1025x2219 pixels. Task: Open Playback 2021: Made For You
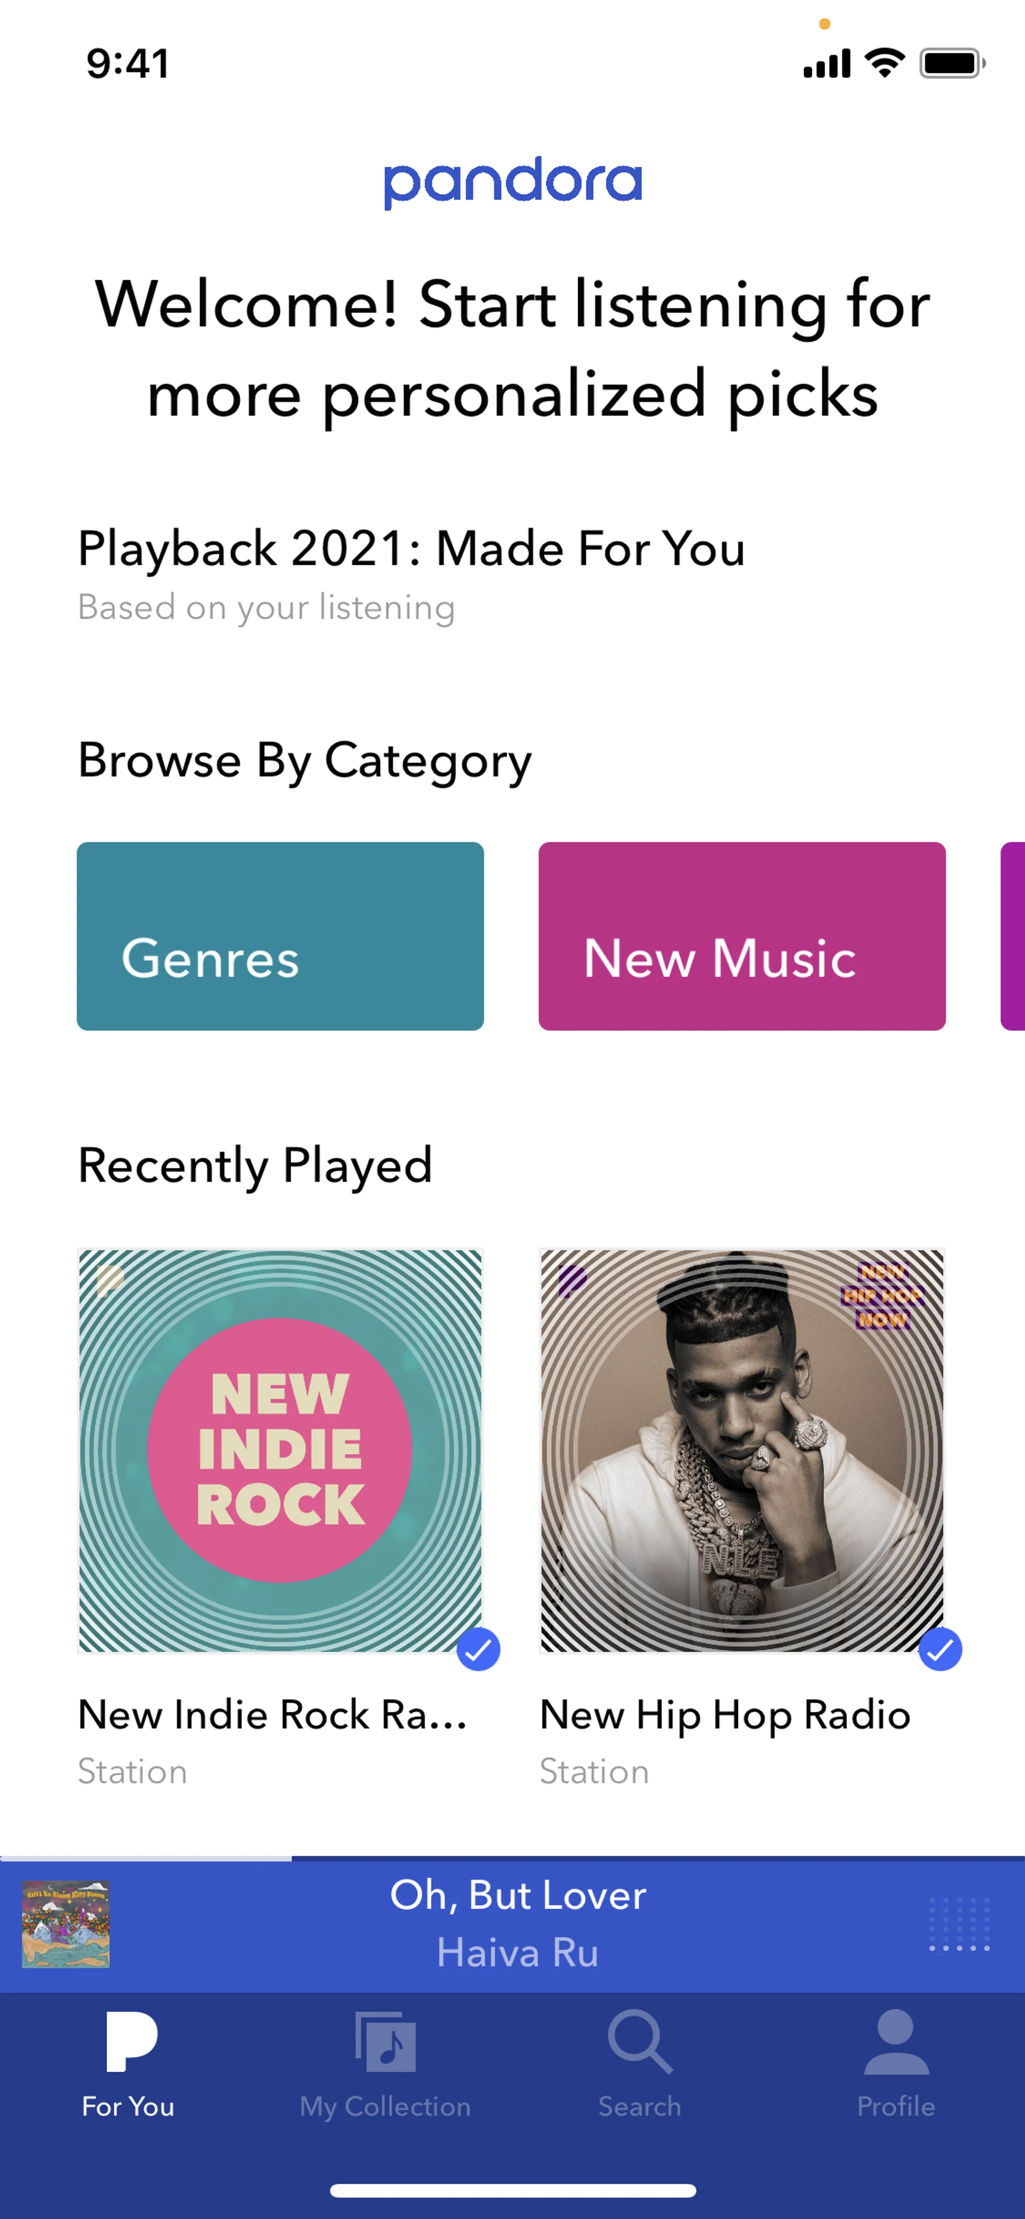[x=411, y=549]
